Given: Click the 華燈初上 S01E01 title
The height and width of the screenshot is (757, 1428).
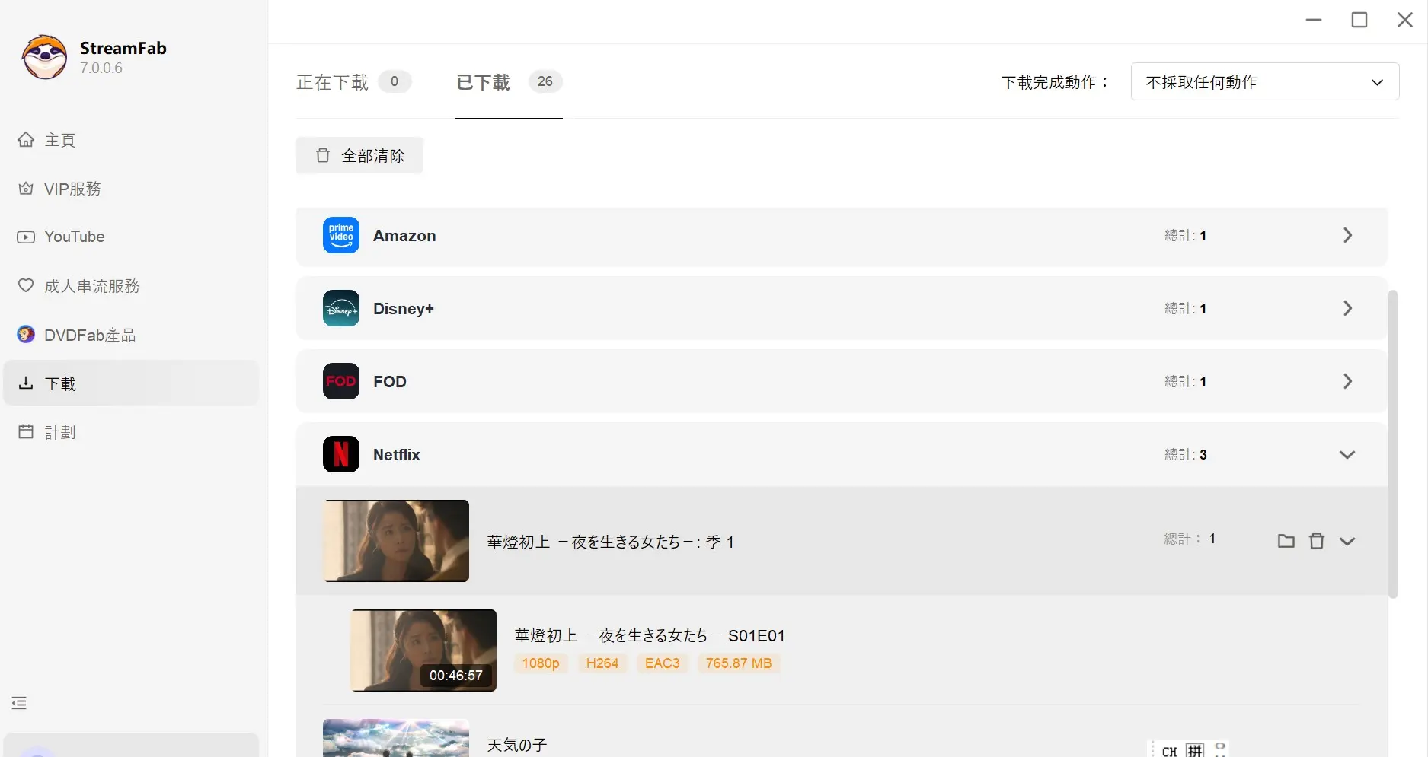Looking at the screenshot, I should click(650, 635).
